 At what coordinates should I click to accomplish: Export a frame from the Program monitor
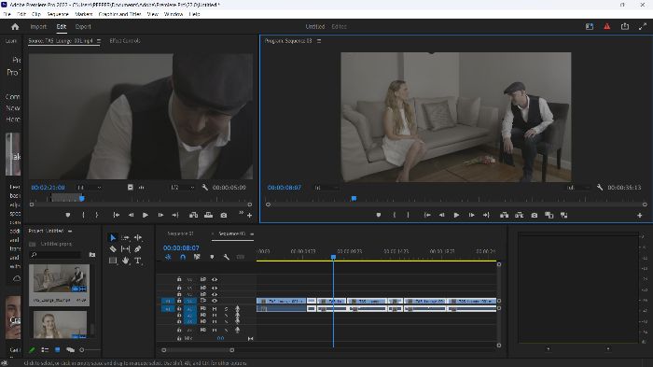click(x=535, y=215)
